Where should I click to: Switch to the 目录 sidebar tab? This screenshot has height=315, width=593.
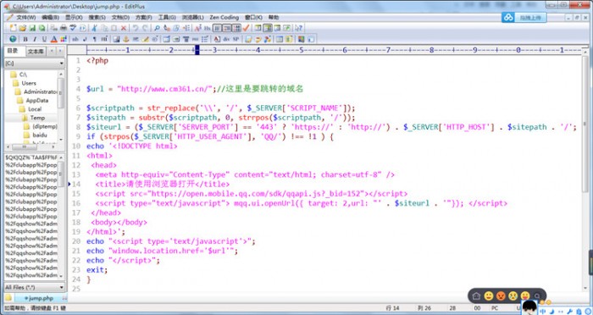coord(14,51)
